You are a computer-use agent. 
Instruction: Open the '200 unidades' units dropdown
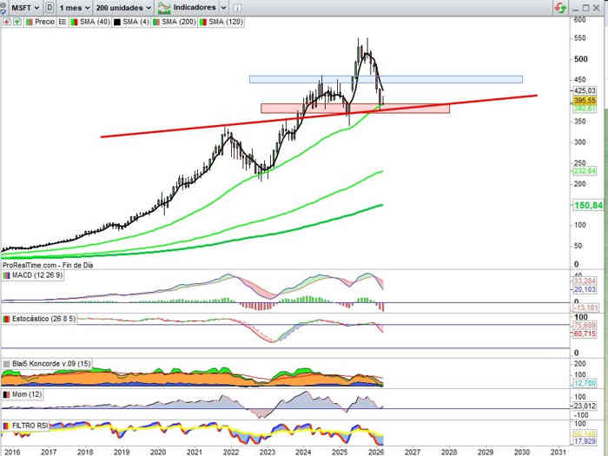coord(123,7)
